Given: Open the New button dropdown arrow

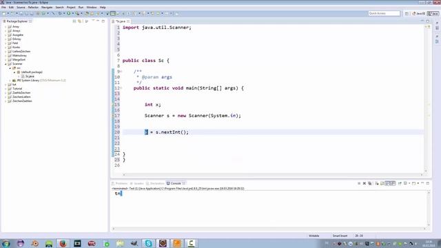Looking at the screenshot, I should (8, 13).
